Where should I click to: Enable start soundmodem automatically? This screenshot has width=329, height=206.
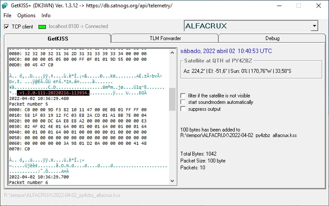pos(183,102)
